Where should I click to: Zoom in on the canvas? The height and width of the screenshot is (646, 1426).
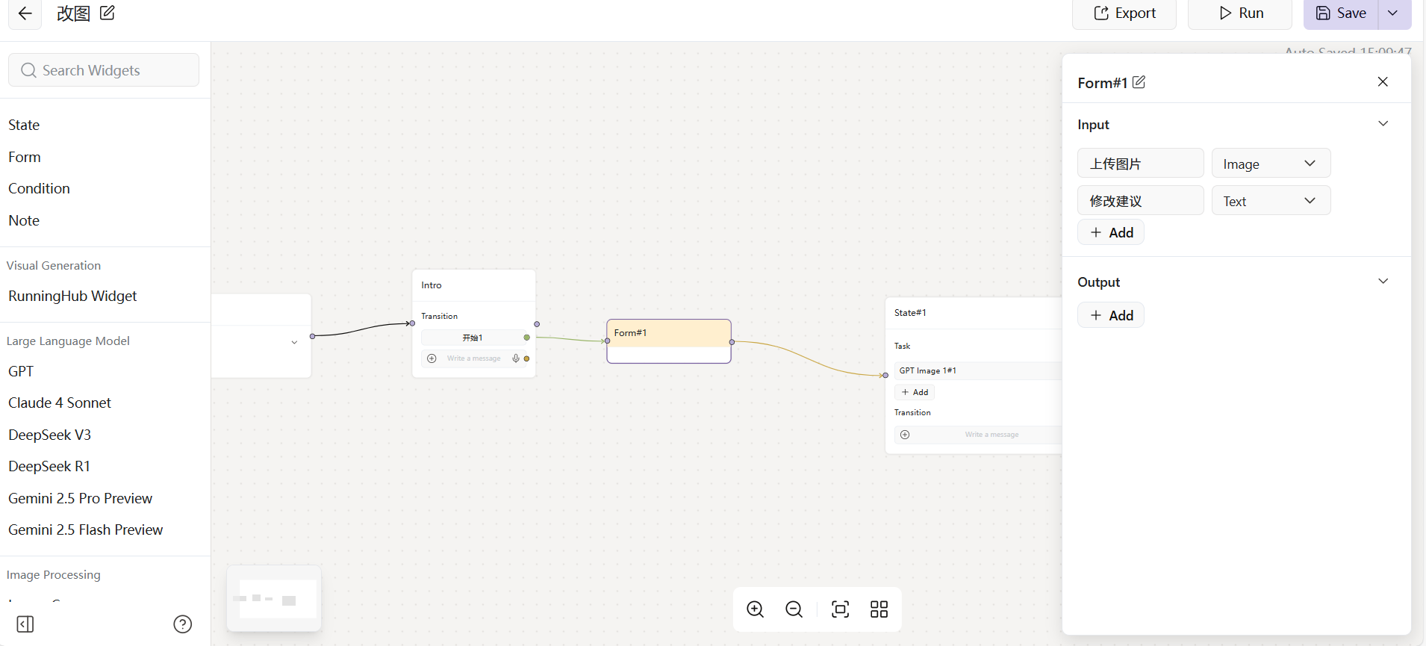[755, 609]
